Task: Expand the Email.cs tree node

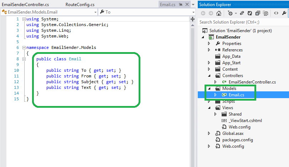Action: (216, 95)
